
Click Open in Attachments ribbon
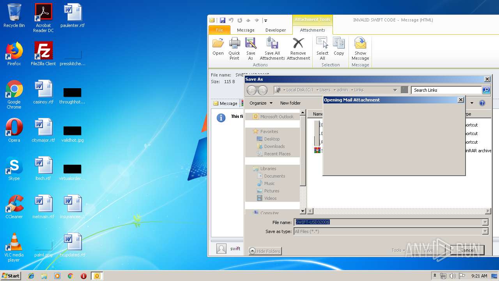[x=218, y=47]
